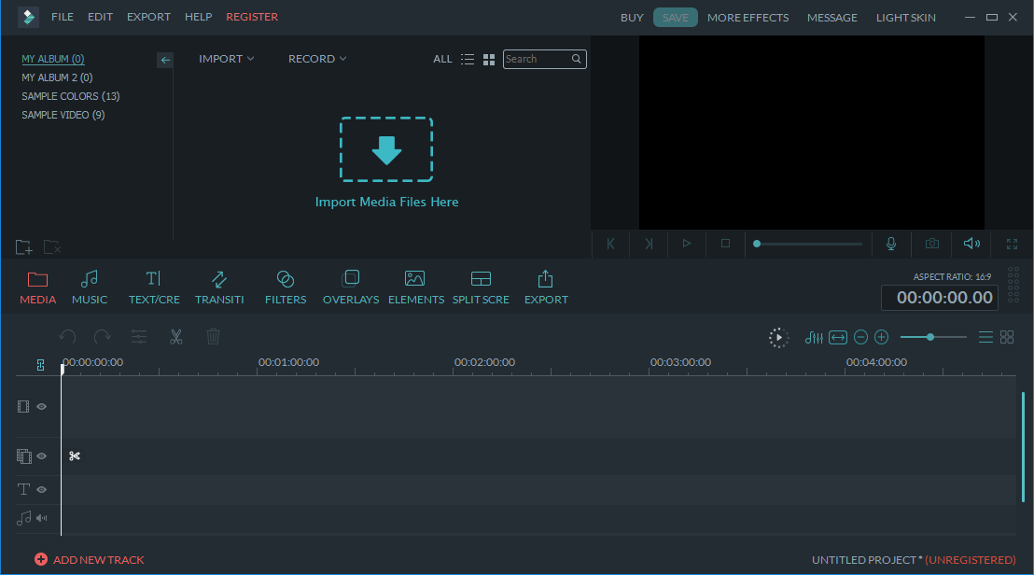The image size is (1034, 575).
Task: Switch media library to thumbnail grid view
Action: pyautogui.click(x=489, y=60)
